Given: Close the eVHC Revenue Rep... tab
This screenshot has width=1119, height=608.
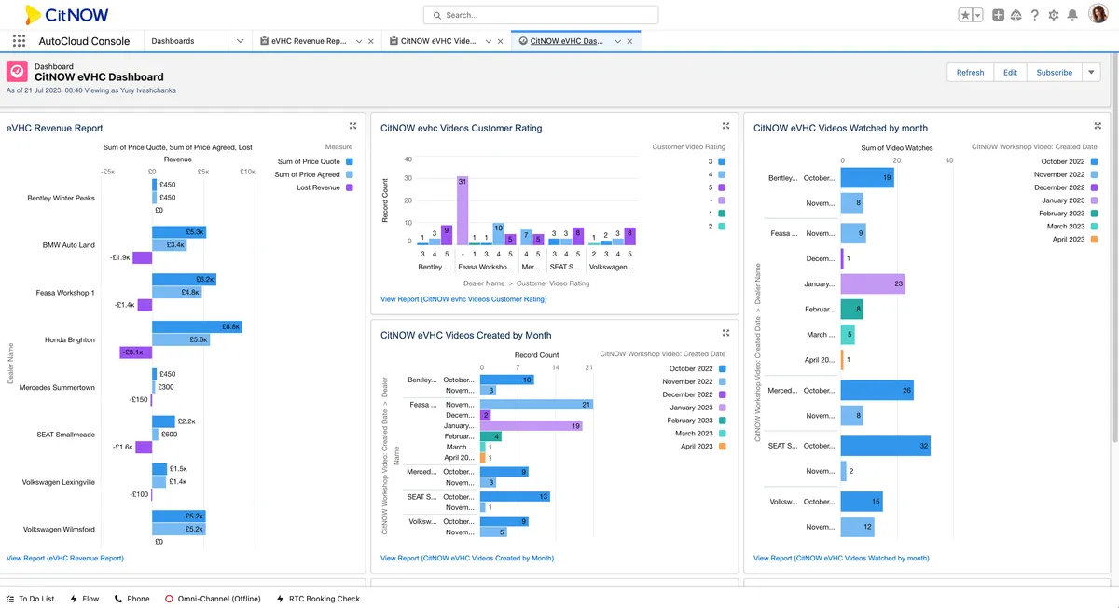Looking at the screenshot, I should click(x=371, y=41).
